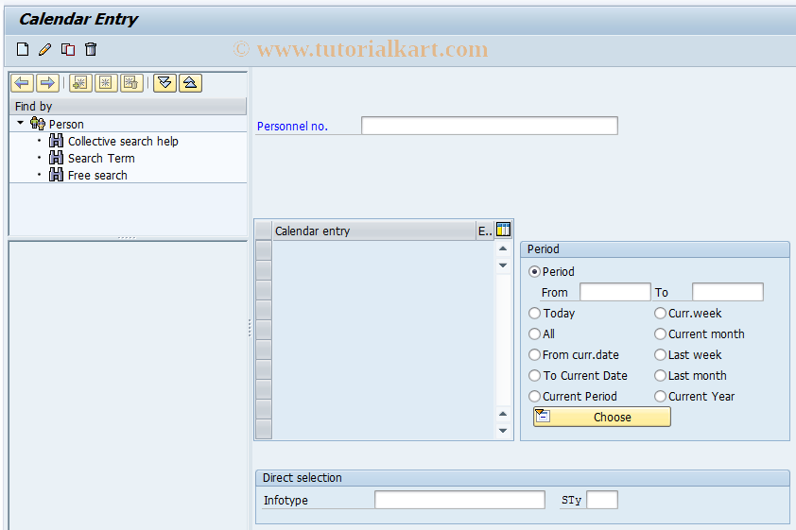This screenshot has height=530, width=796.
Task: Go back with the left arrow button
Action: pyautogui.click(x=22, y=83)
